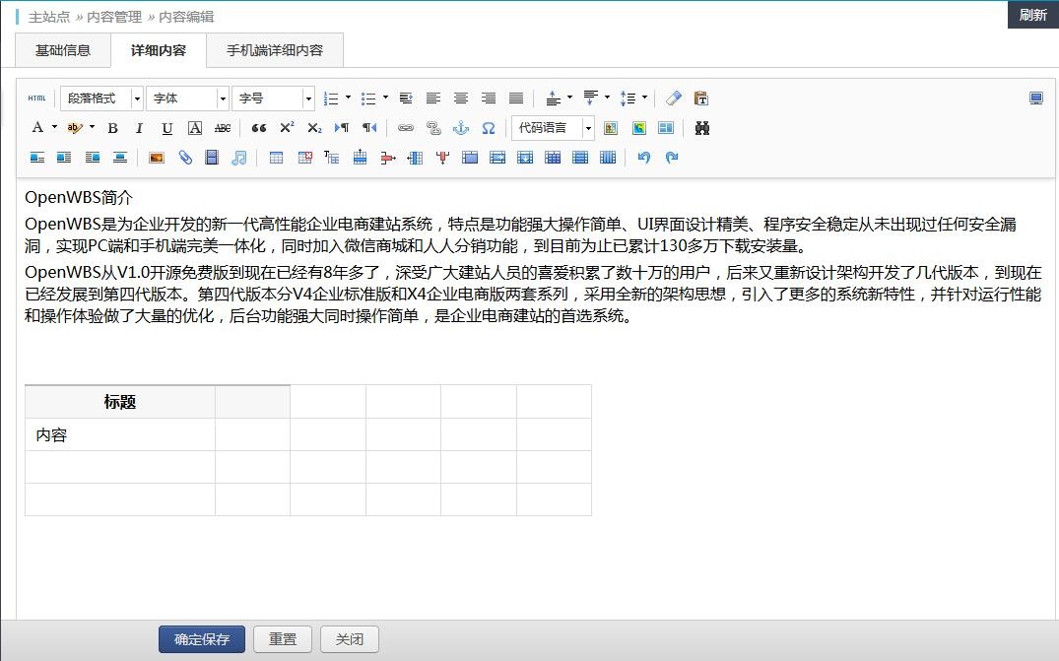The width and height of the screenshot is (1059, 661).
Task: Expand unordered list style arrow
Action: point(385,98)
